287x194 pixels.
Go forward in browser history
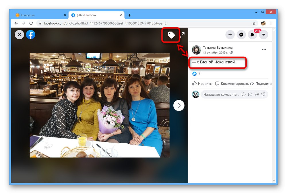[x=24, y=23]
